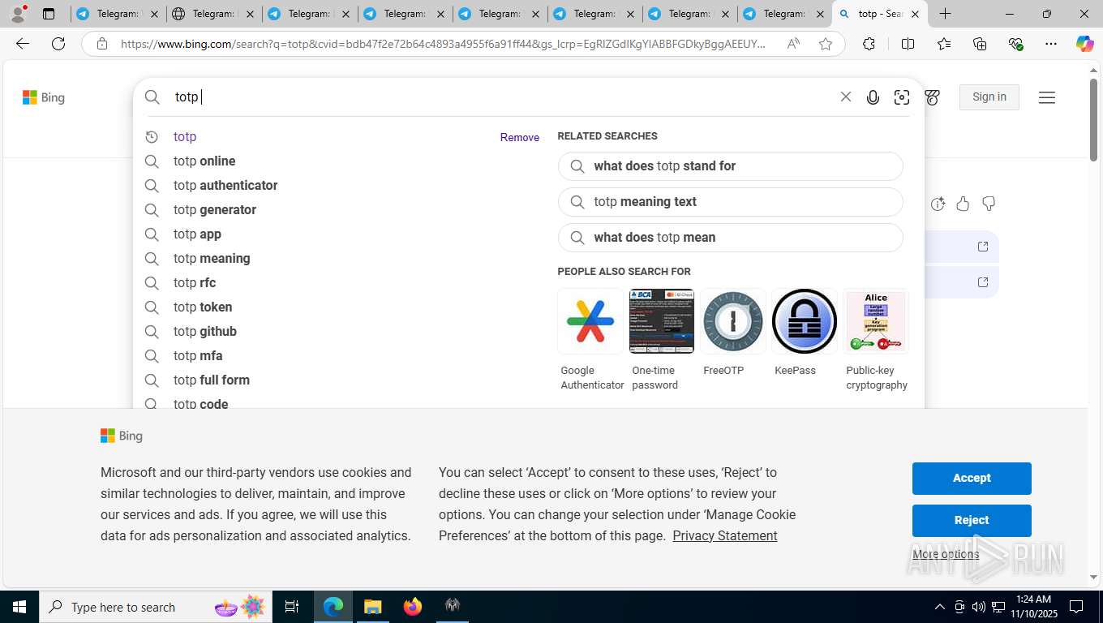Image resolution: width=1103 pixels, height=623 pixels.
Task: Click Windows taskbar search box
Action: tap(156, 607)
